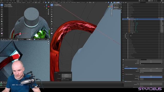
Task: Open Segments menu in center viewport
Action: point(78,3)
